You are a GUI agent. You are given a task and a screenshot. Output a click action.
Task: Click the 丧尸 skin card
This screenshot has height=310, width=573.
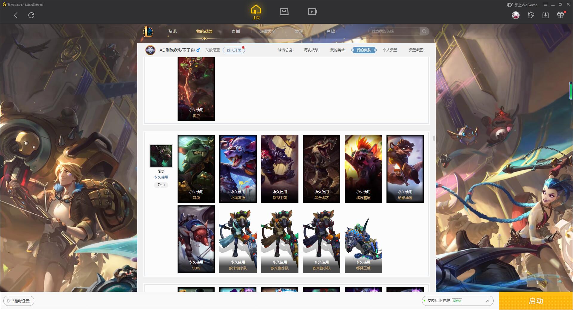click(x=196, y=89)
